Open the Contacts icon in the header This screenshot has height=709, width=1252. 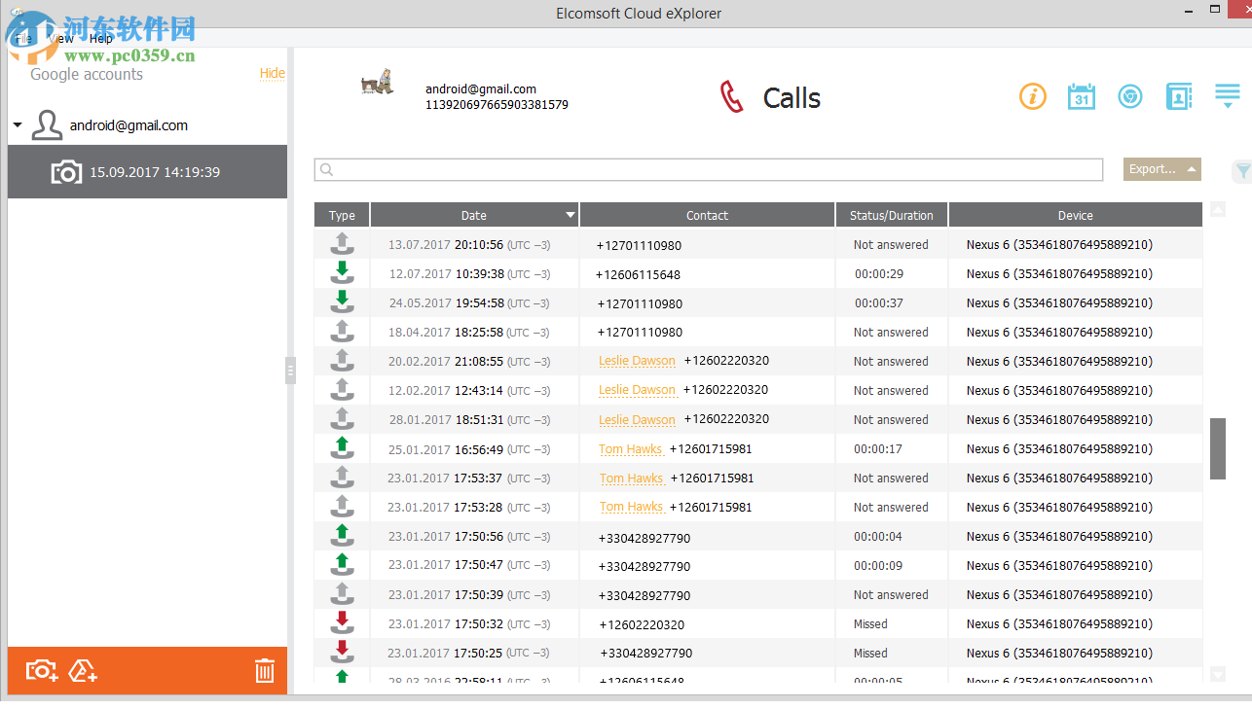click(x=1179, y=96)
